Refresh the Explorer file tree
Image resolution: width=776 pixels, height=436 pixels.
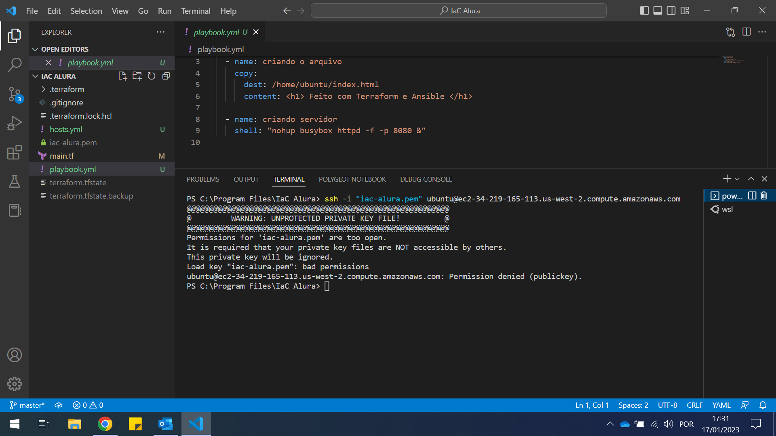(x=152, y=76)
